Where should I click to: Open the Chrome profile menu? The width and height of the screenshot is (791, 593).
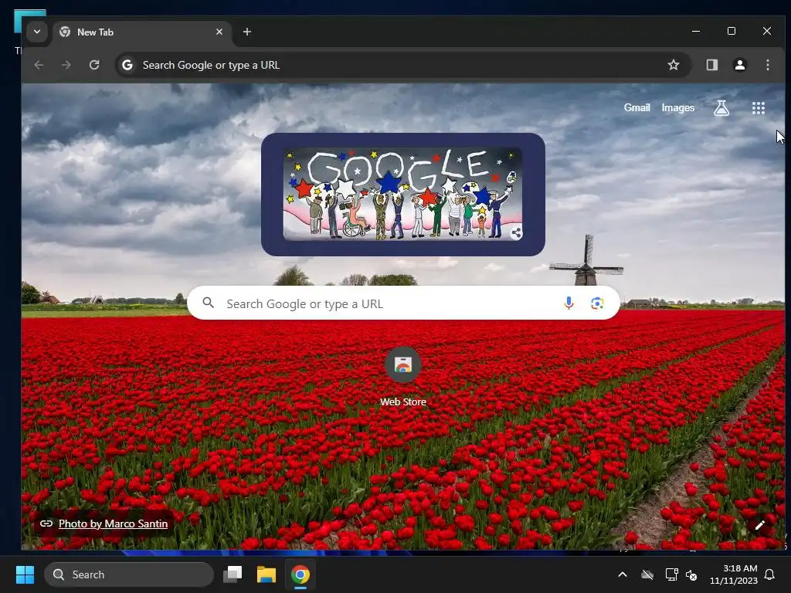click(x=740, y=65)
